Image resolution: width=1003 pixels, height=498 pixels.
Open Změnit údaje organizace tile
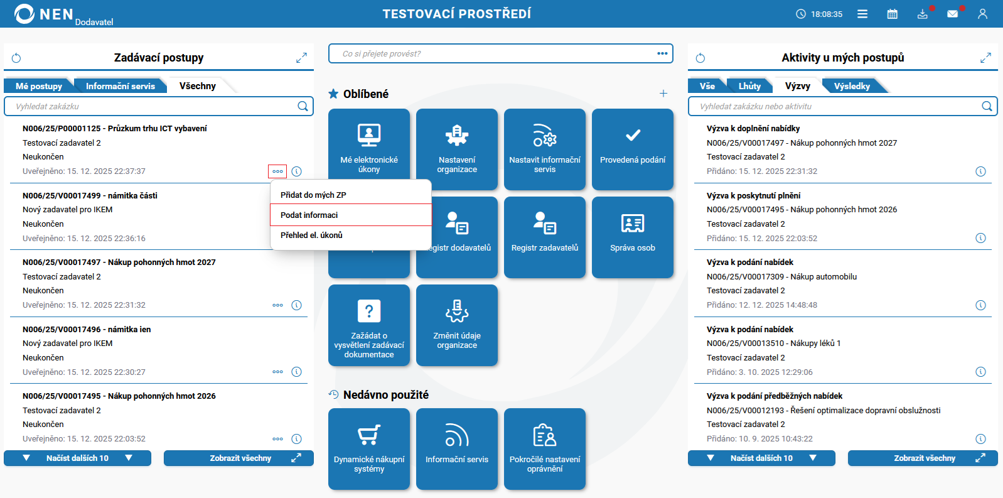pos(457,325)
